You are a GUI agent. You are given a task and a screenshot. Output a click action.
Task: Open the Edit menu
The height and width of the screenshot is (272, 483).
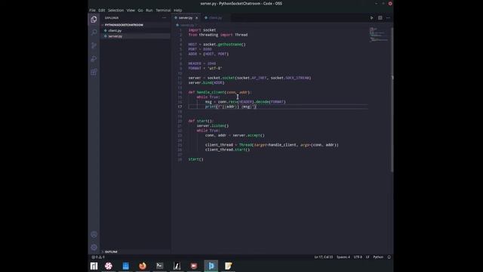click(x=102, y=10)
